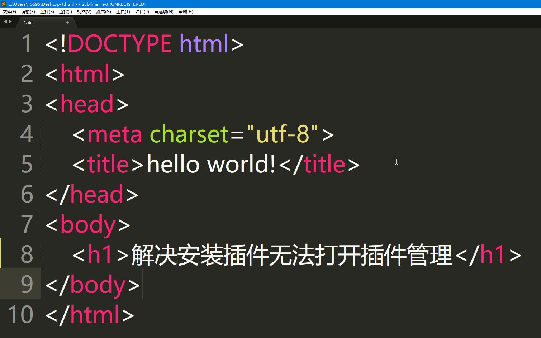
Task: Click line number 1 beside the DOCTYPE declaration
Action: [27, 43]
